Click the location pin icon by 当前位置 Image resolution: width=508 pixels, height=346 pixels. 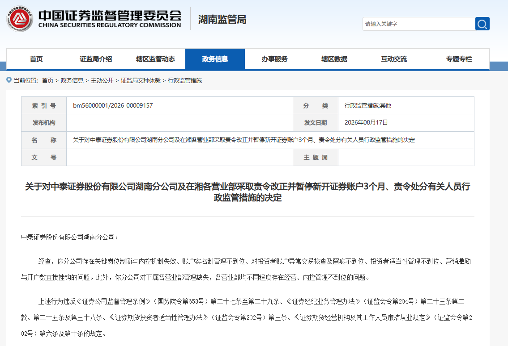(9, 80)
